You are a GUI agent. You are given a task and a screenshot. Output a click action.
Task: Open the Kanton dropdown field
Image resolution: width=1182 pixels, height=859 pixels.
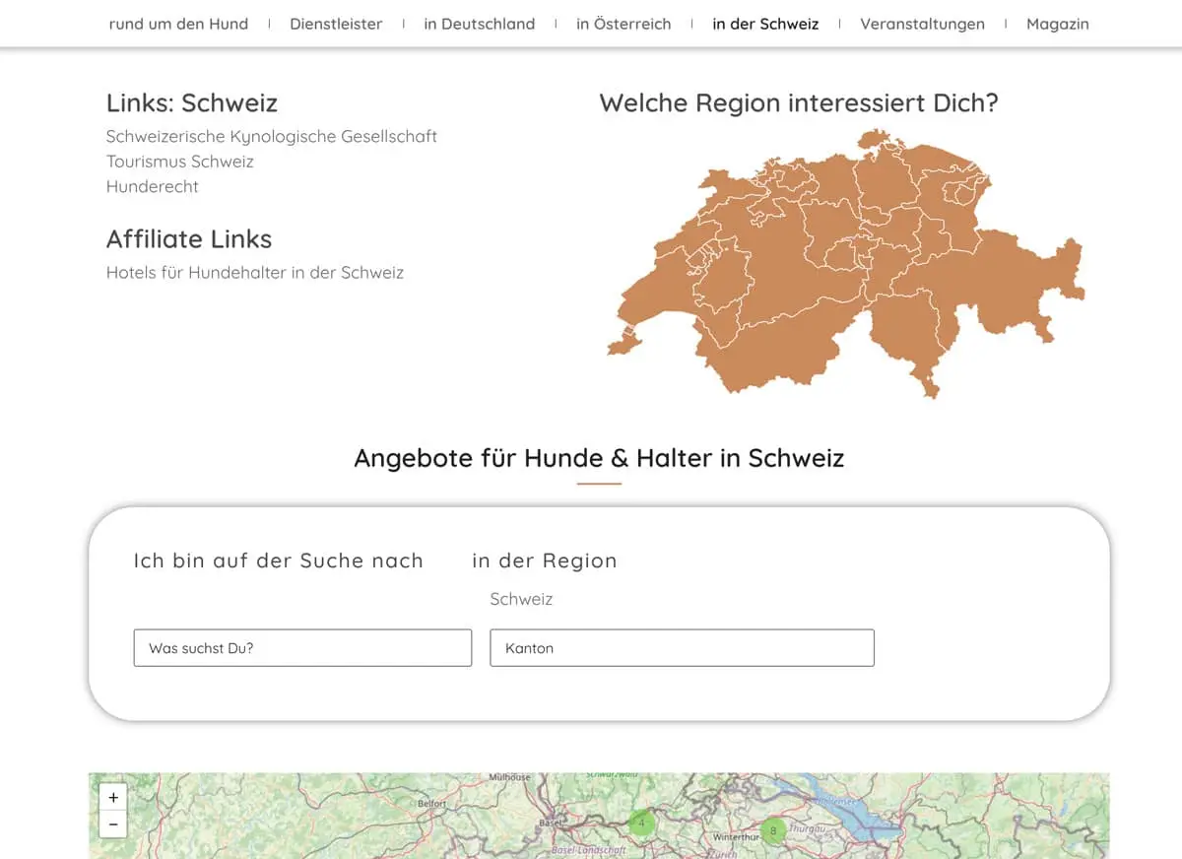[682, 648]
